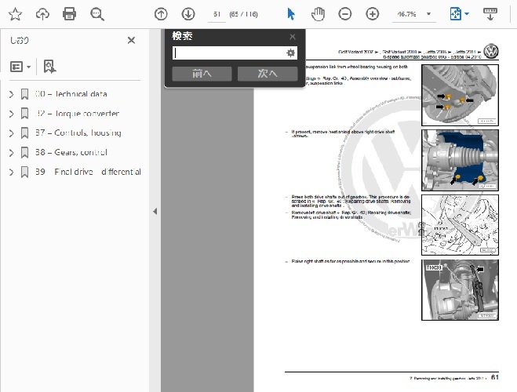Open the 00 – Technical data bookmark
Screen dimensions: 517x392
tap(71, 94)
